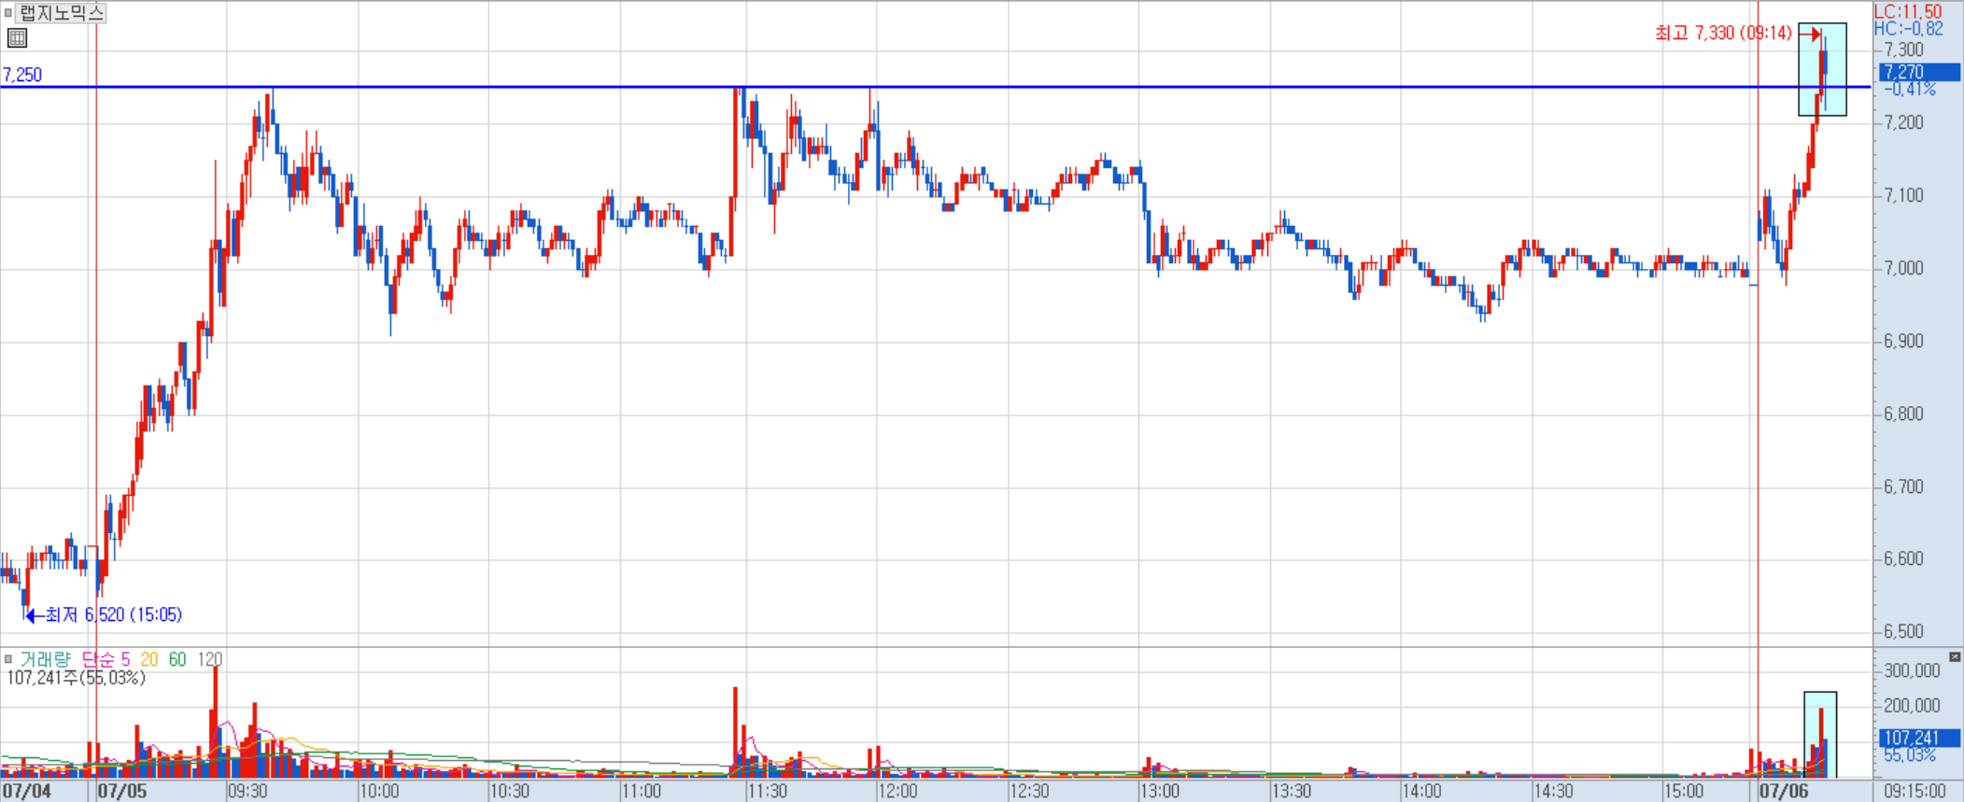Image resolution: width=1964 pixels, height=802 pixels.
Task: Select the 랩지노믹스 stock name button
Action: [61, 13]
